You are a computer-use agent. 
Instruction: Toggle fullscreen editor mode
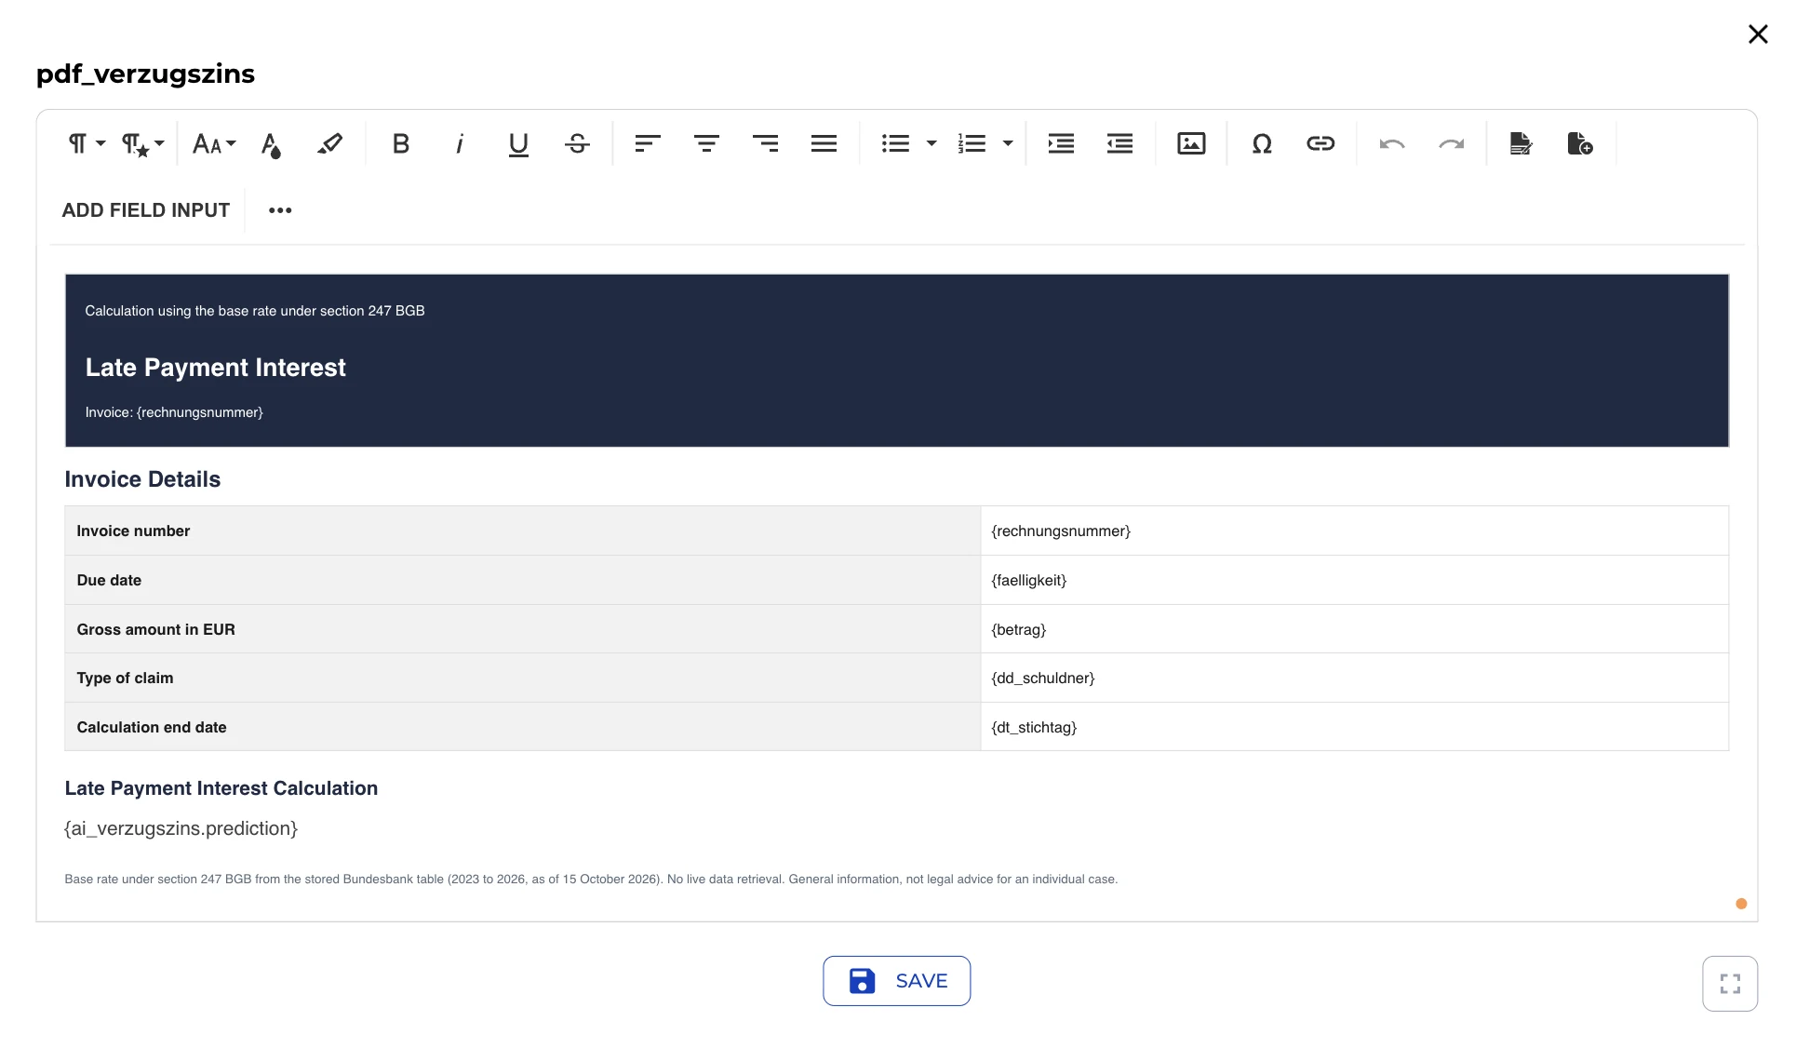(x=1730, y=984)
